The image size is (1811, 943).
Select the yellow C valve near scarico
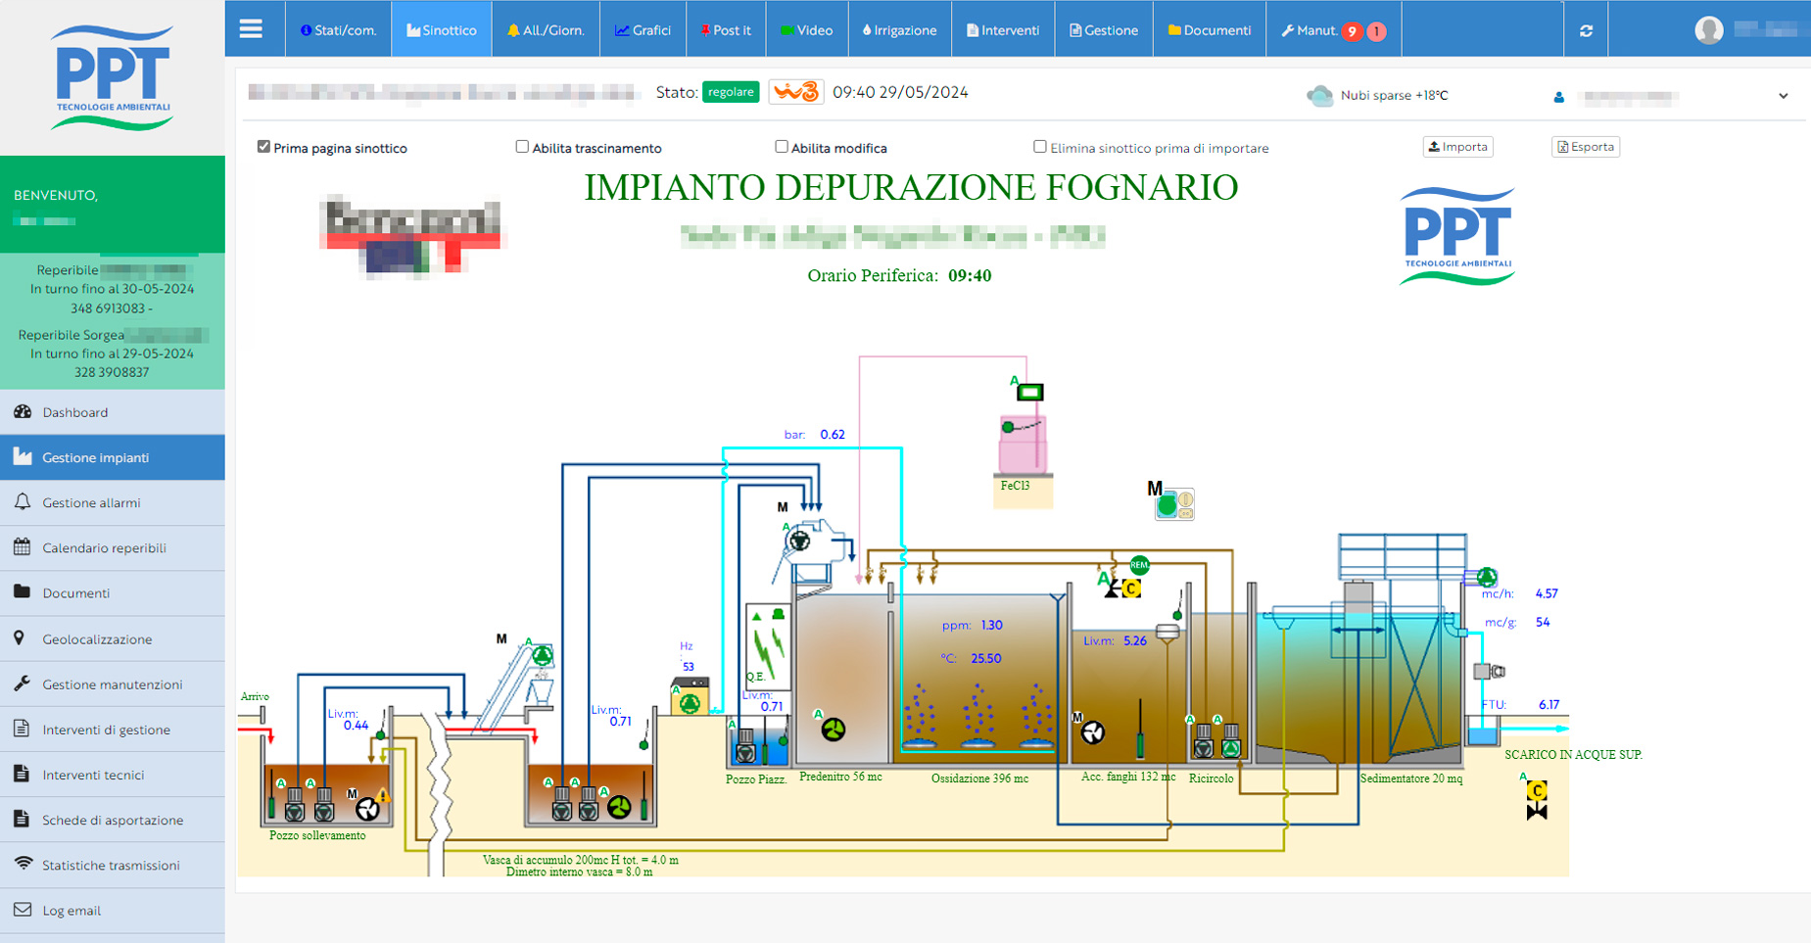(x=1537, y=790)
